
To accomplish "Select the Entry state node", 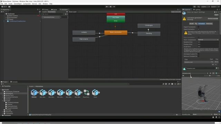I will tap(116, 21).
